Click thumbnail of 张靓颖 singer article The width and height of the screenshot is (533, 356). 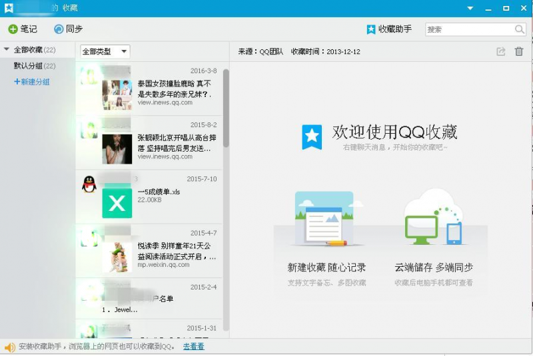point(117,149)
